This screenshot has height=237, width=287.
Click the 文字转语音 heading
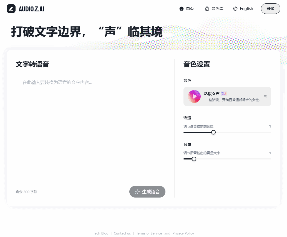coord(32,64)
